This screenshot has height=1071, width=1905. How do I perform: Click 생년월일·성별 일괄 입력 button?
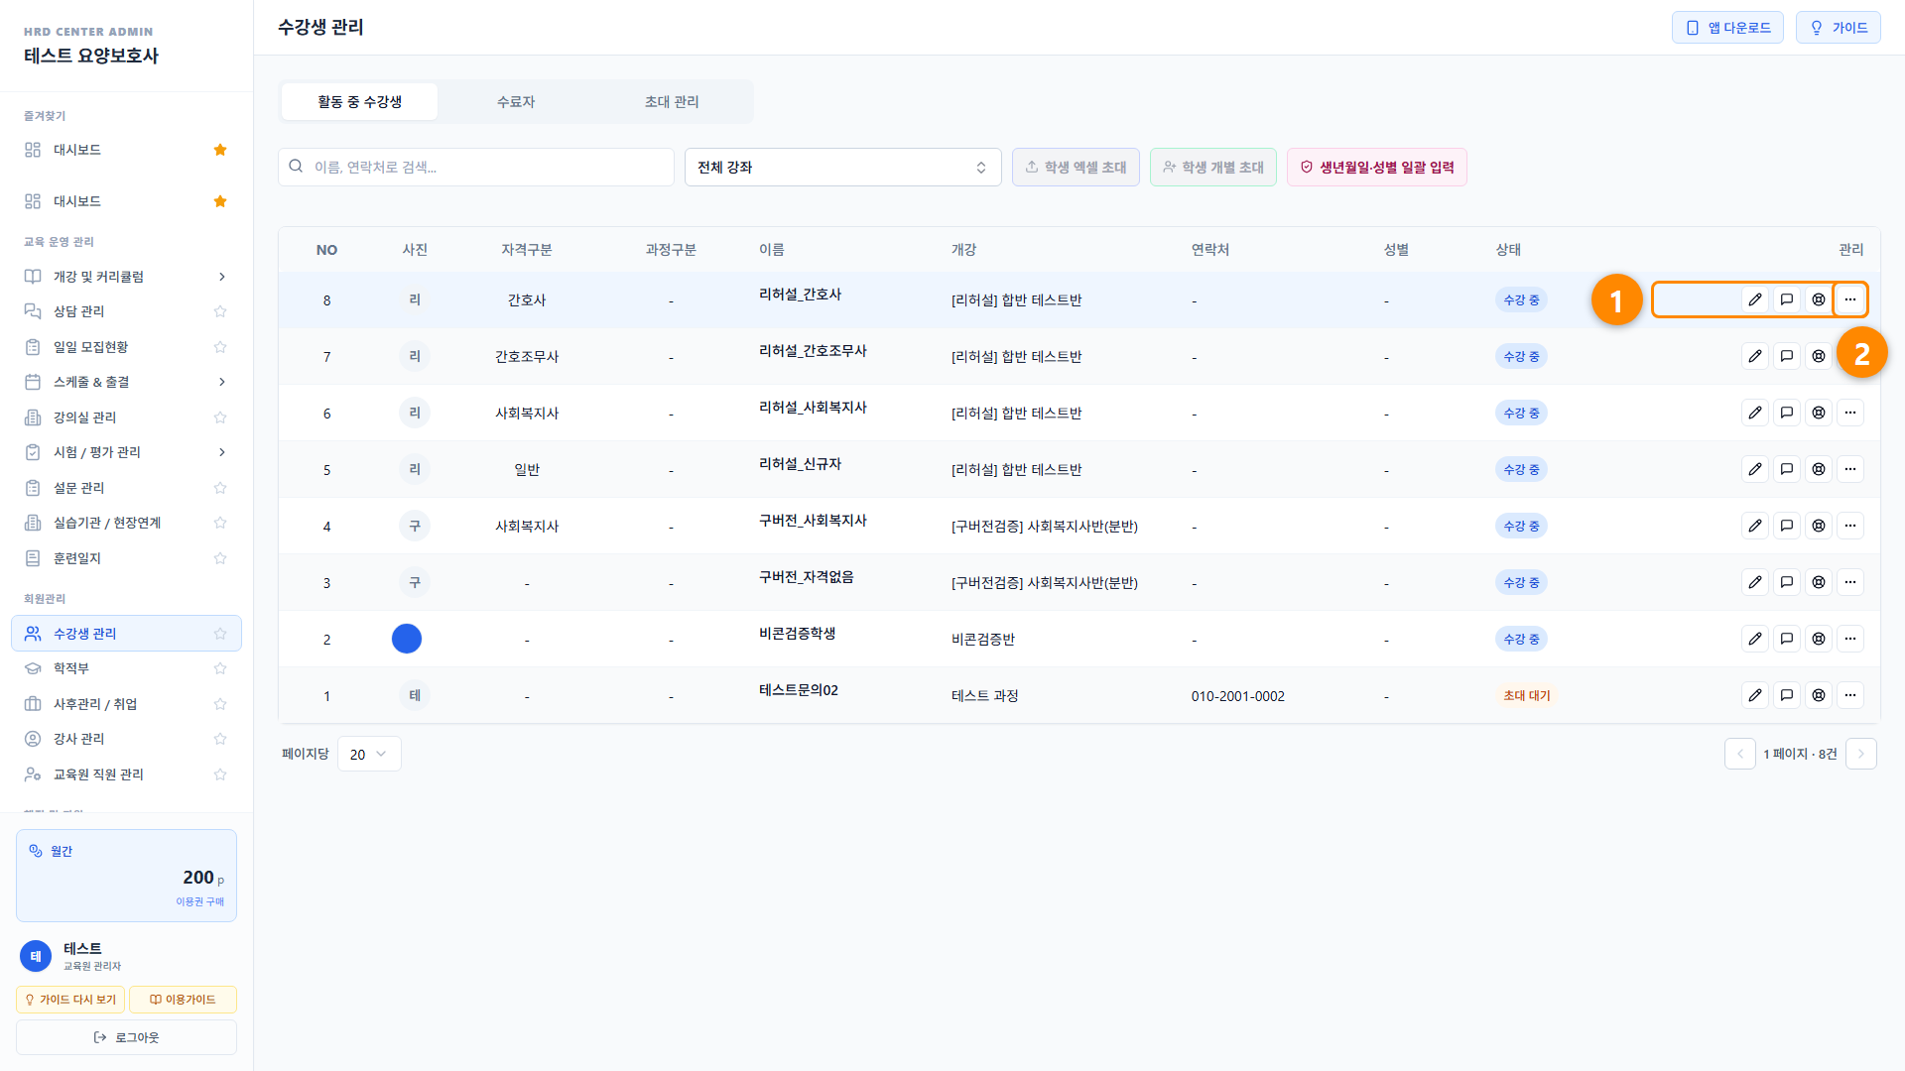1376,167
